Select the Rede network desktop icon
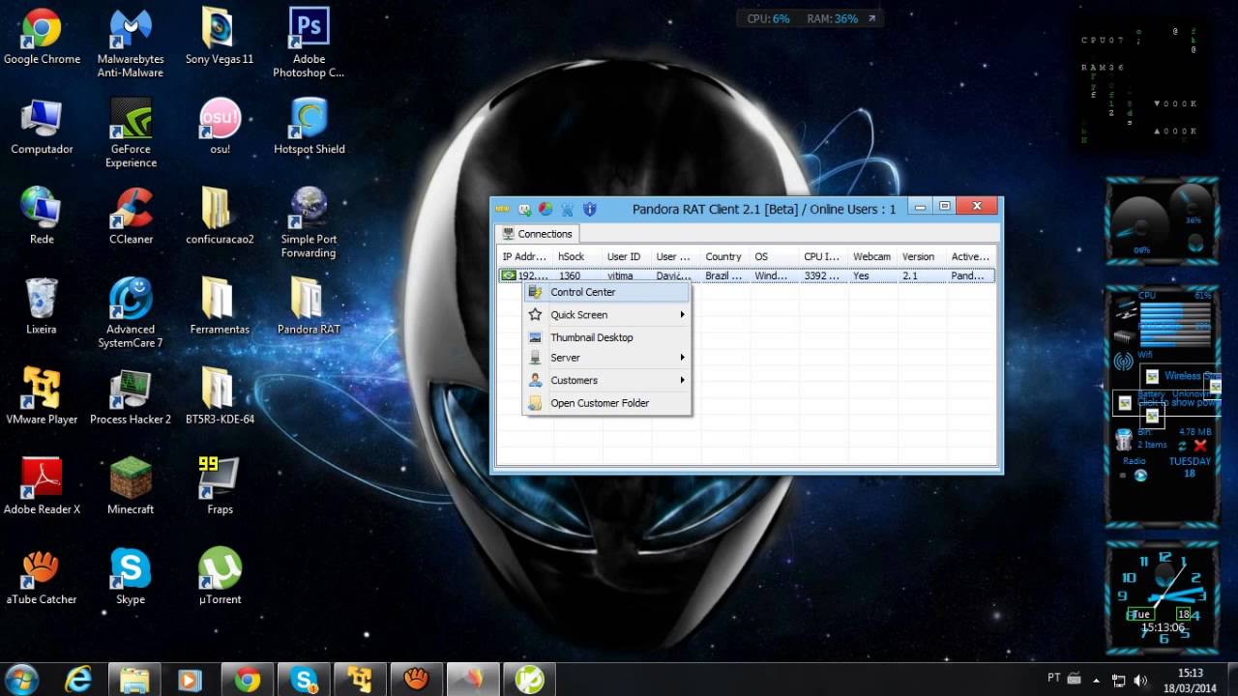This screenshot has width=1238, height=696. [42, 217]
